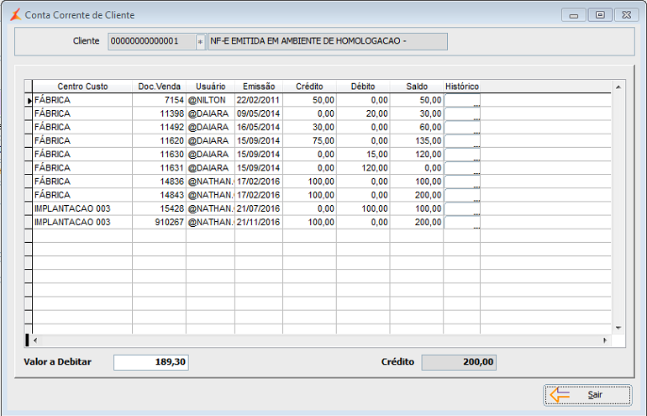
Task: Click IMPLANTACAO 003 cell for doc 910267
Action: point(82,223)
